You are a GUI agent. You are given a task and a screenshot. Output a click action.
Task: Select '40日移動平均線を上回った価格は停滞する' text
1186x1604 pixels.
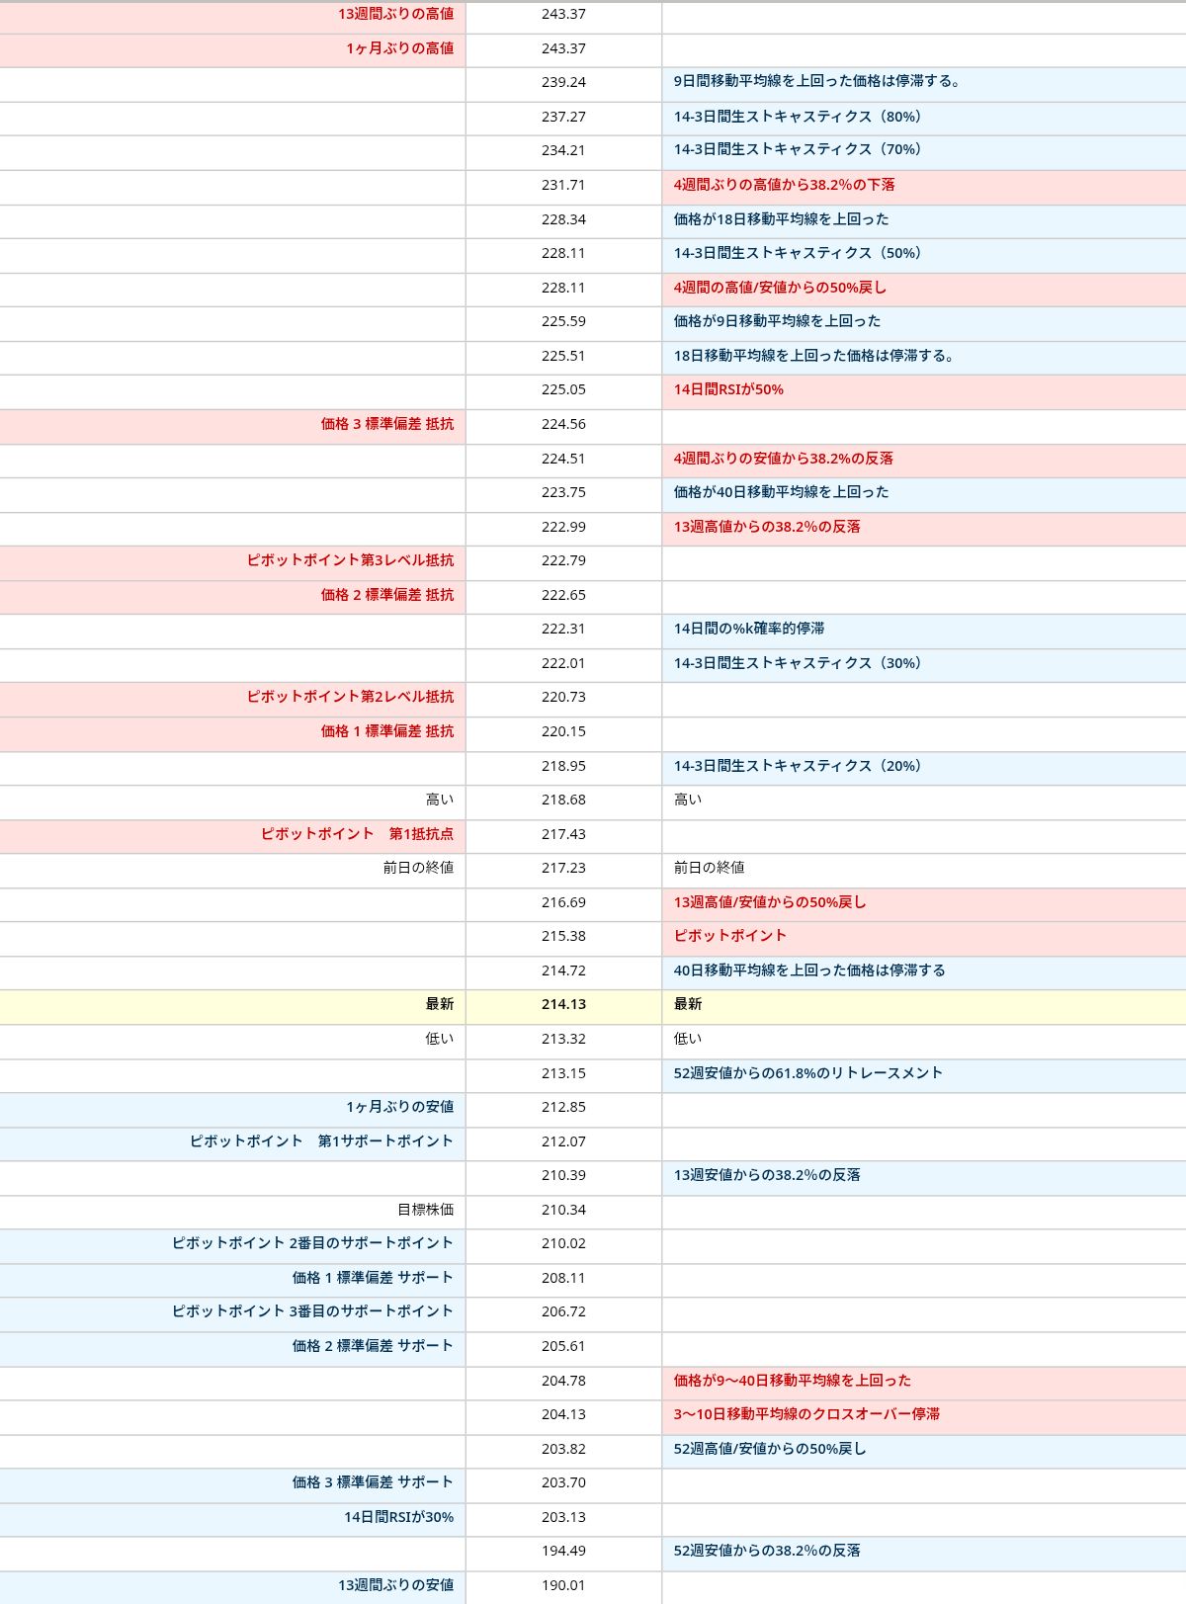tap(809, 971)
